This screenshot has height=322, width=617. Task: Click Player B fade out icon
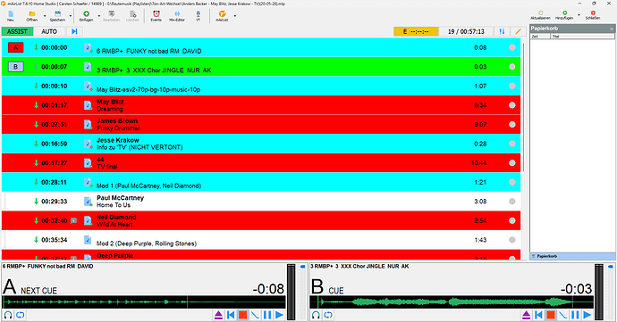coord(562,315)
